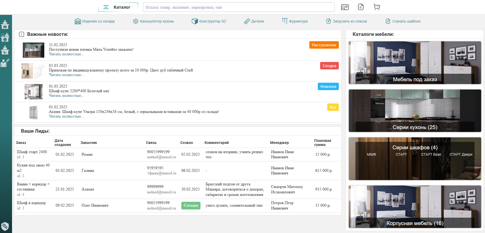Open the contact card icon in header
Screen dimensions: 485x233
(x=345, y=7)
